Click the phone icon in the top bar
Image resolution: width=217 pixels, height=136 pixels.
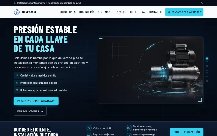coord(202,3)
